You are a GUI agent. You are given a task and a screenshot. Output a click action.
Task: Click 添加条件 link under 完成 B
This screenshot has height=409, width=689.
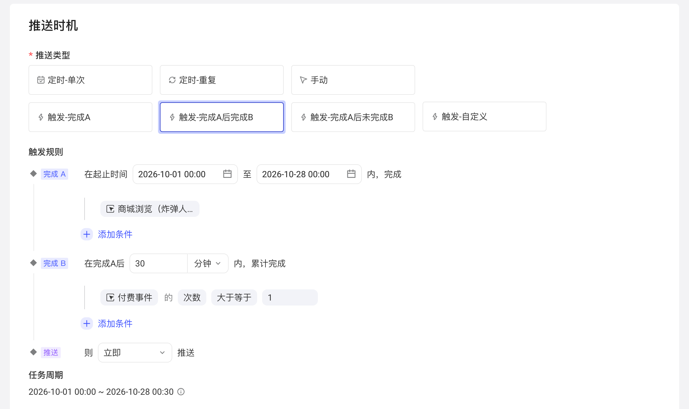(115, 323)
